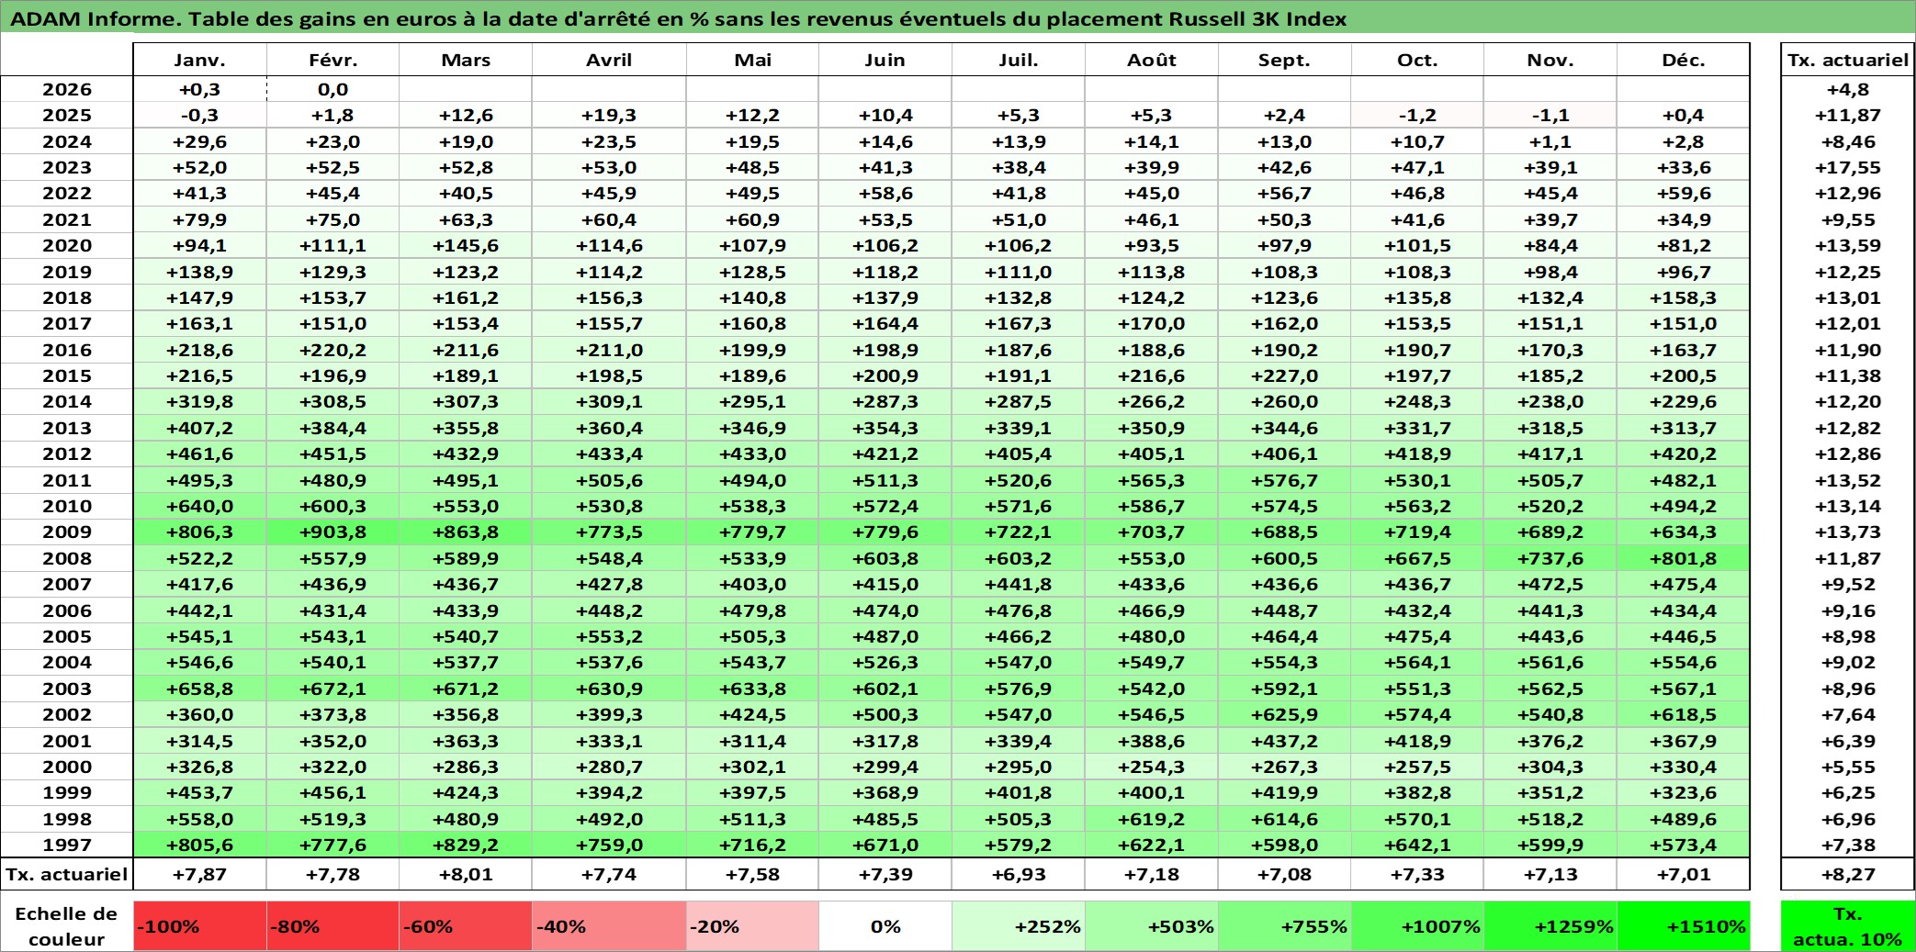Click the +672,1 cell in 2003 row

[x=333, y=689]
